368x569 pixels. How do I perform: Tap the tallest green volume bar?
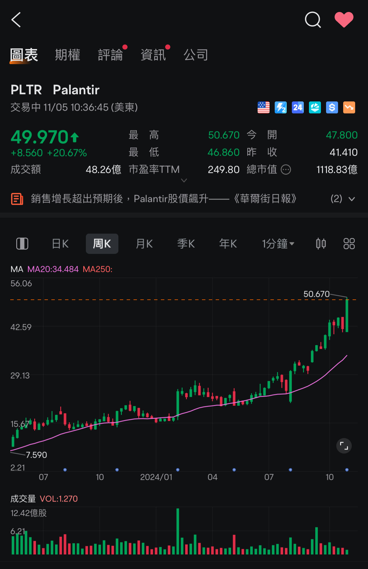click(x=178, y=531)
